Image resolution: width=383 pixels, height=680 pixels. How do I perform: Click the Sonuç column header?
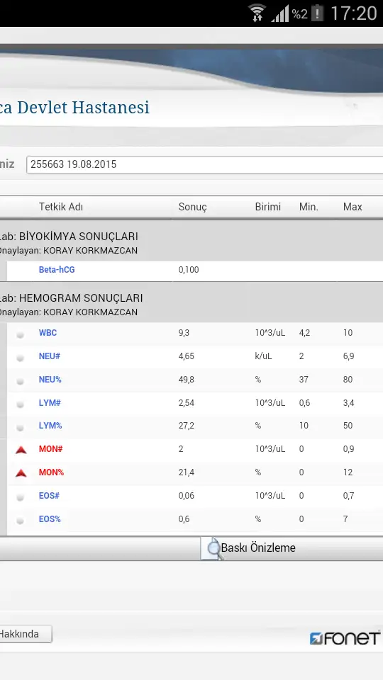click(x=192, y=207)
